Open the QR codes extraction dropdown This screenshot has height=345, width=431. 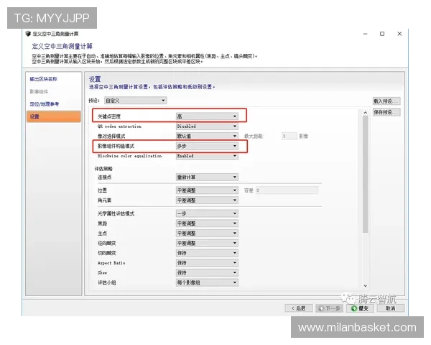207,126
